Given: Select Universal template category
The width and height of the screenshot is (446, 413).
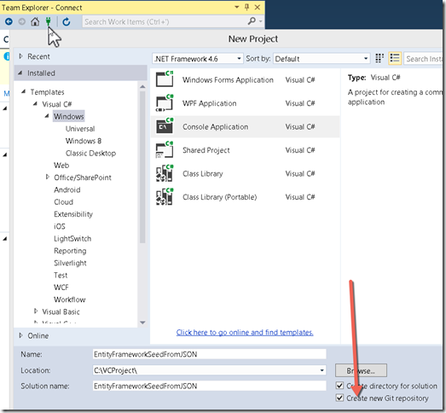Looking at the screenshot, I should point(80,129).
